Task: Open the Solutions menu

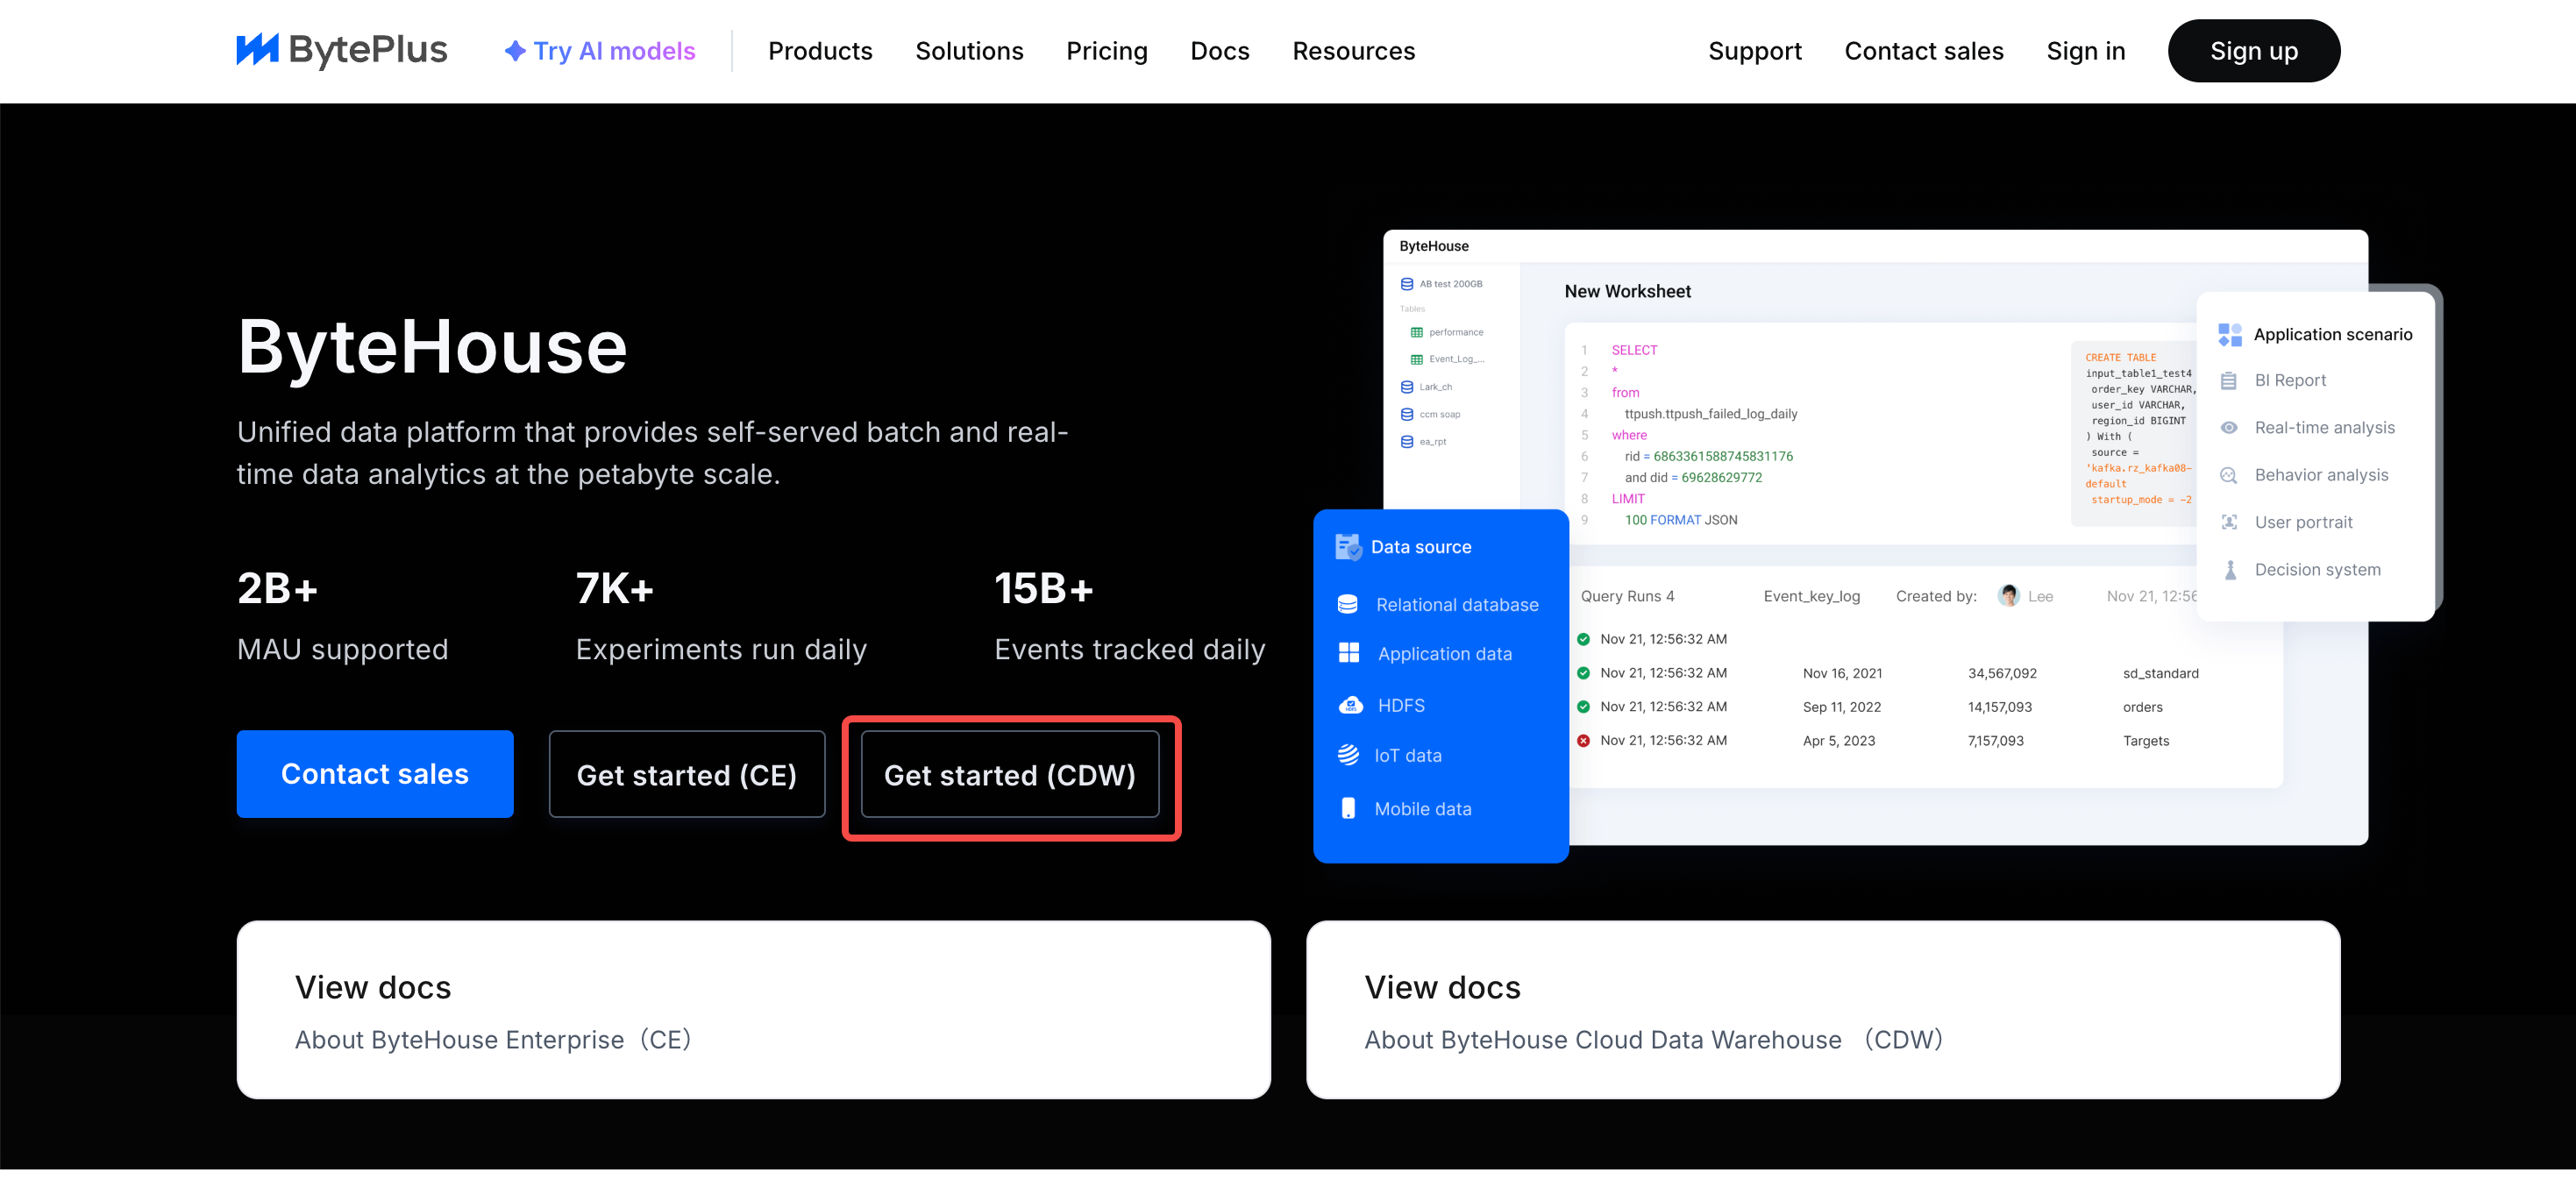Action: click(968, 51)
